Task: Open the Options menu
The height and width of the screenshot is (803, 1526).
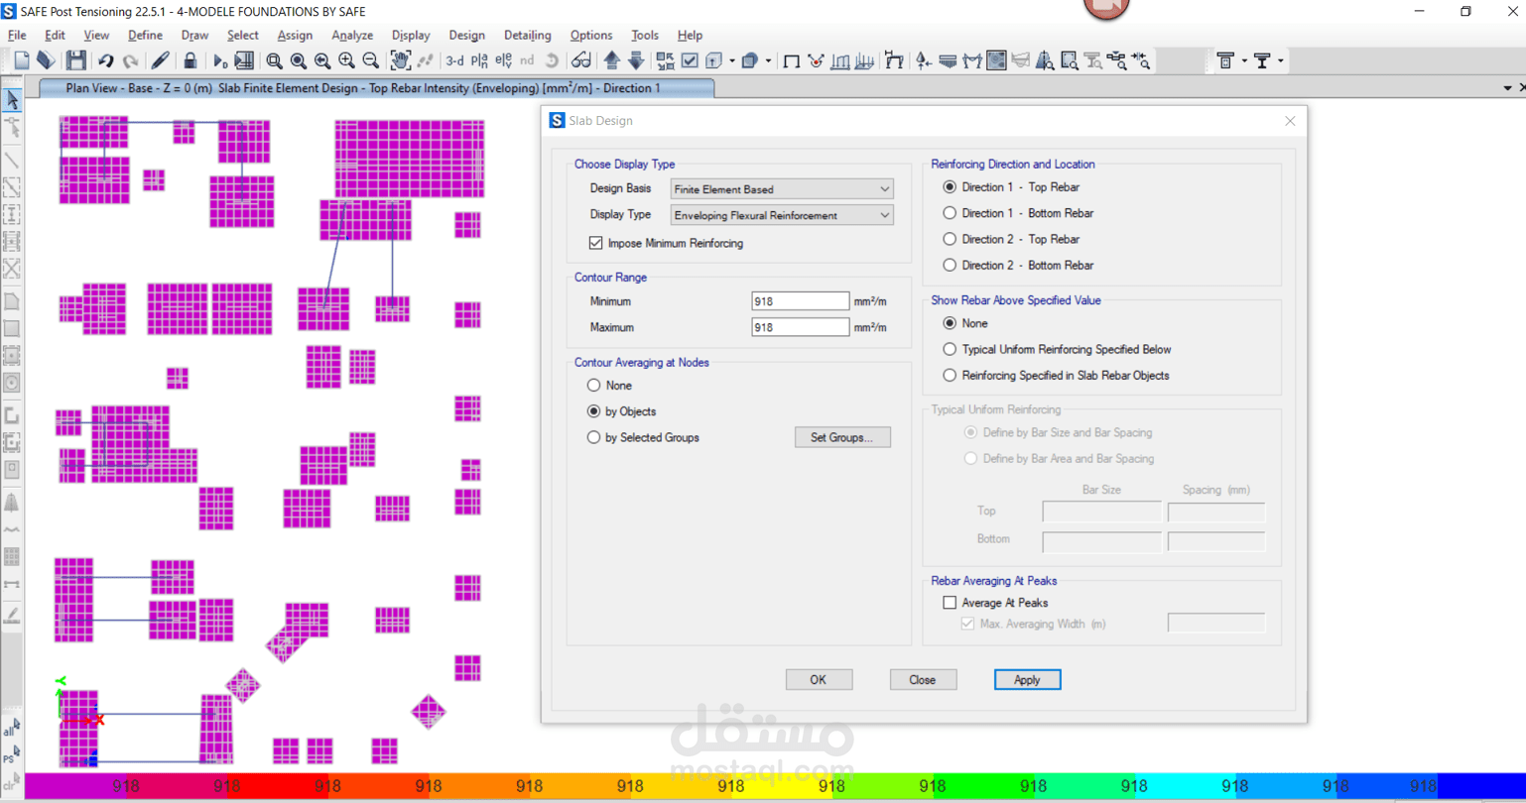Action: 591,35
